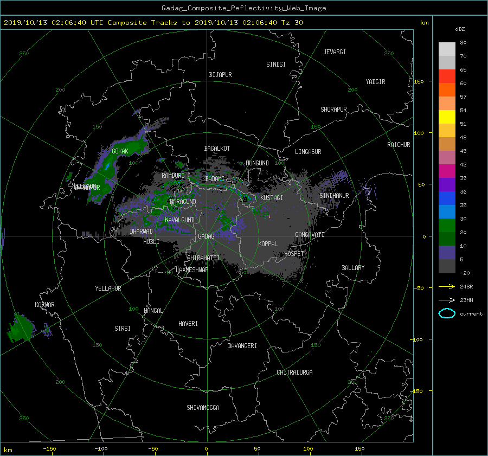Screen dimensions: 488x456
Task: Click the CHITRADURGA city label
Action: (294, 372)
